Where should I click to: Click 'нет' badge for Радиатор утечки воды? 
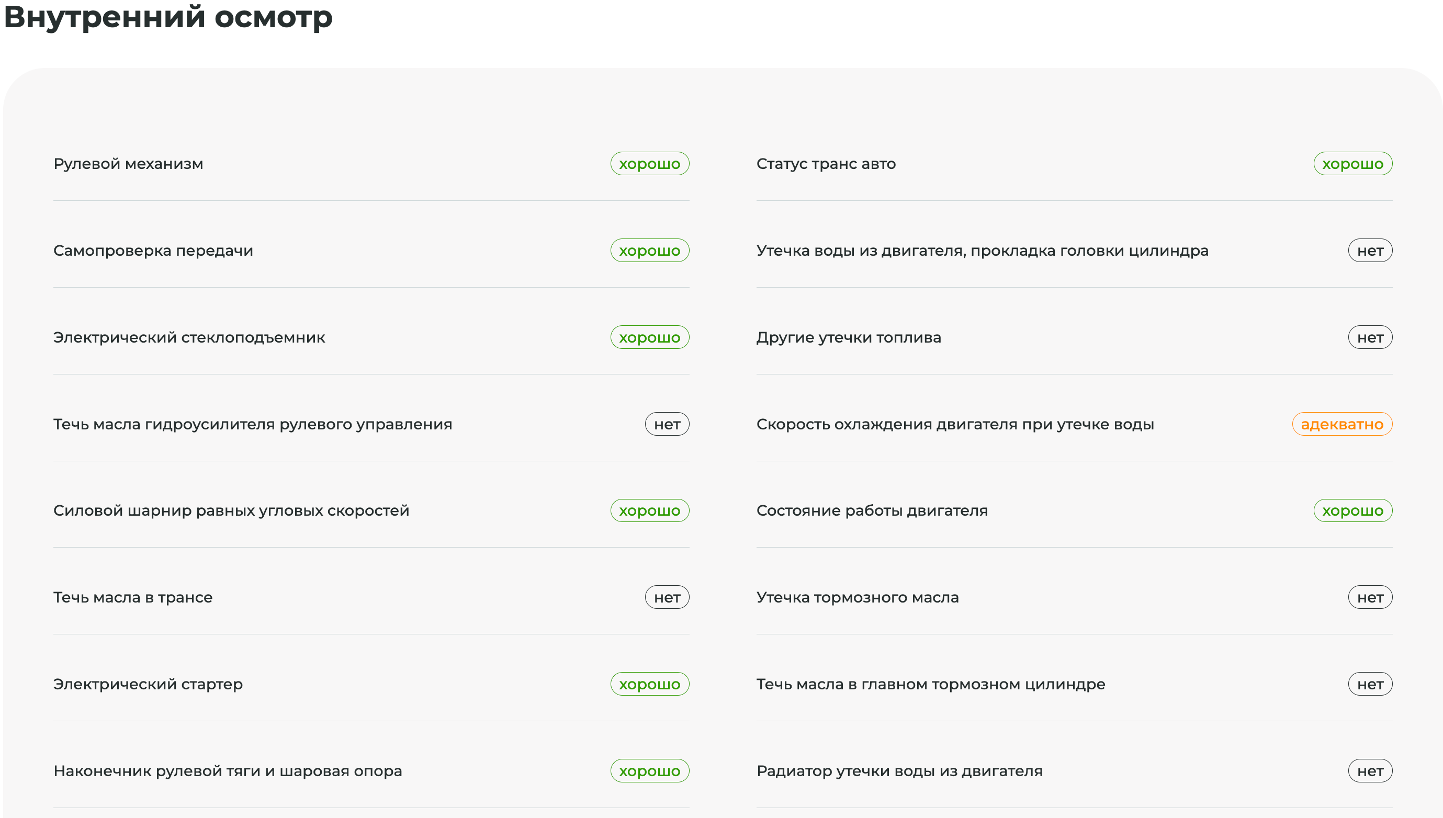point(1369,771)
